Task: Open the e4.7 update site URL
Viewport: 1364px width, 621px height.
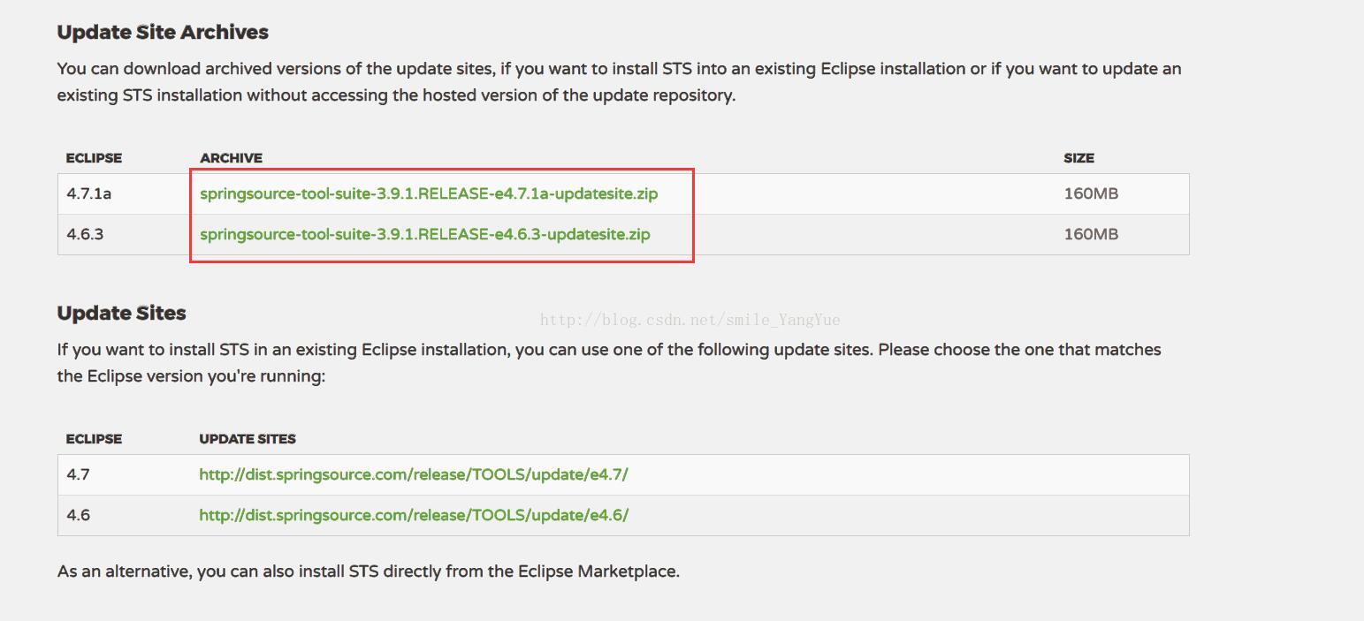Action: [x=414, y=474]
